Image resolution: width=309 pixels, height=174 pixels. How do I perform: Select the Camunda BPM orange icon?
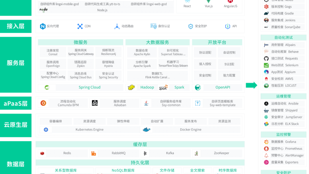43,103
